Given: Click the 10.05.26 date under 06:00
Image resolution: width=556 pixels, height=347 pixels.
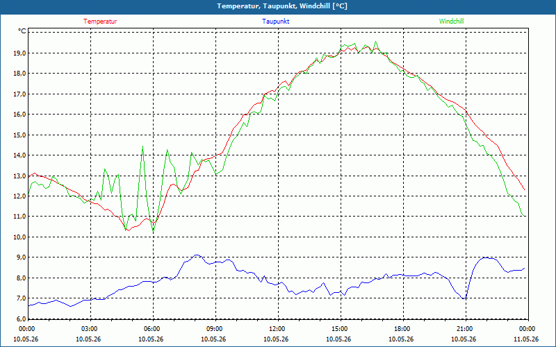Looking at the screenshot, I should point(151,339).
